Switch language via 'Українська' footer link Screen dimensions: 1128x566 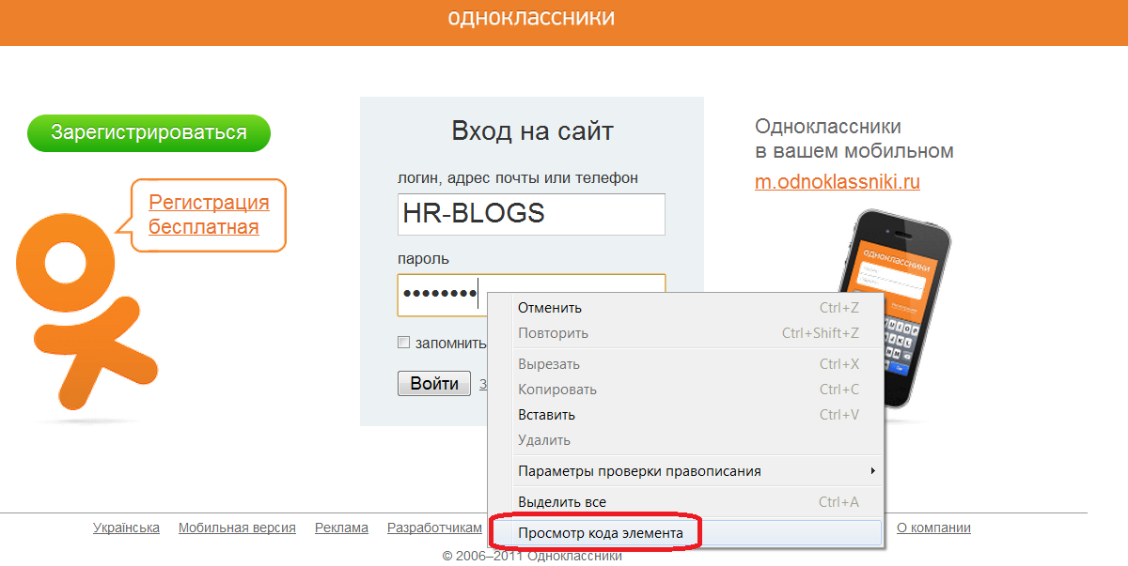pyautogui.click(x=127, y=528)
